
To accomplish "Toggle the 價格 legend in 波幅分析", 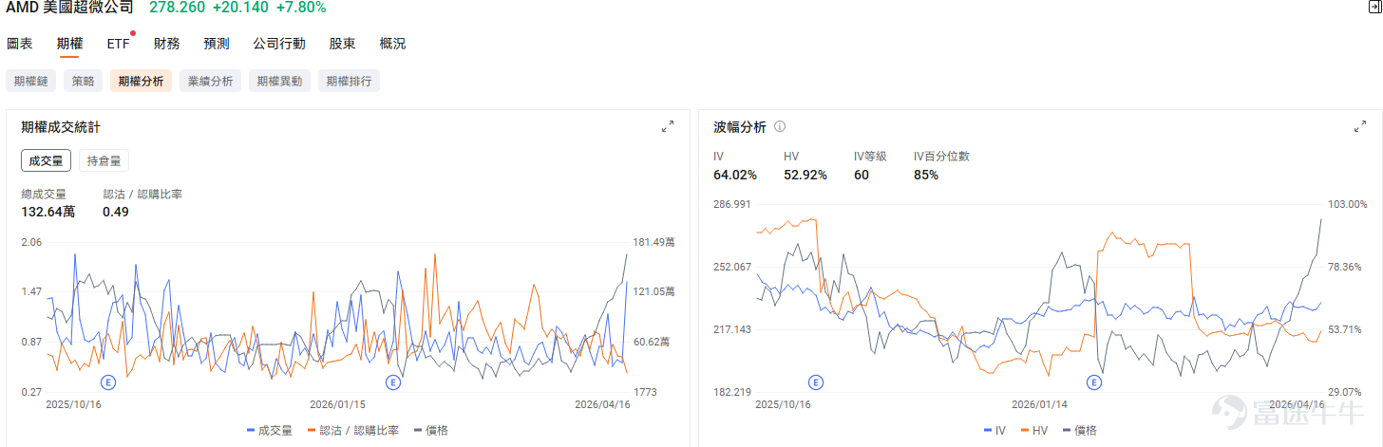I will point(1078,430).
